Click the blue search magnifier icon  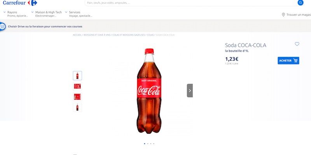(x=301, y=3)
